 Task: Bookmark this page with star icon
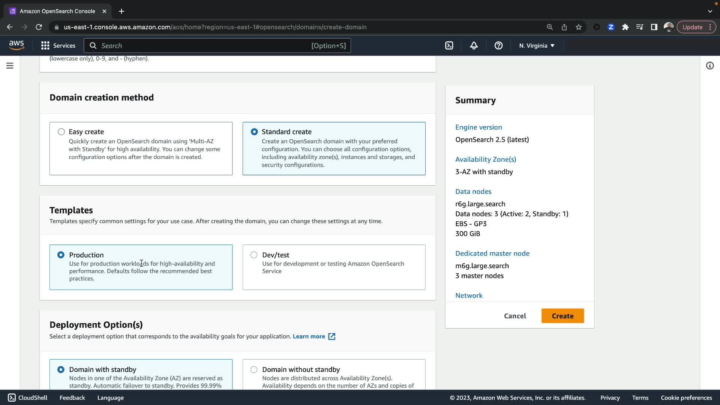579,27
